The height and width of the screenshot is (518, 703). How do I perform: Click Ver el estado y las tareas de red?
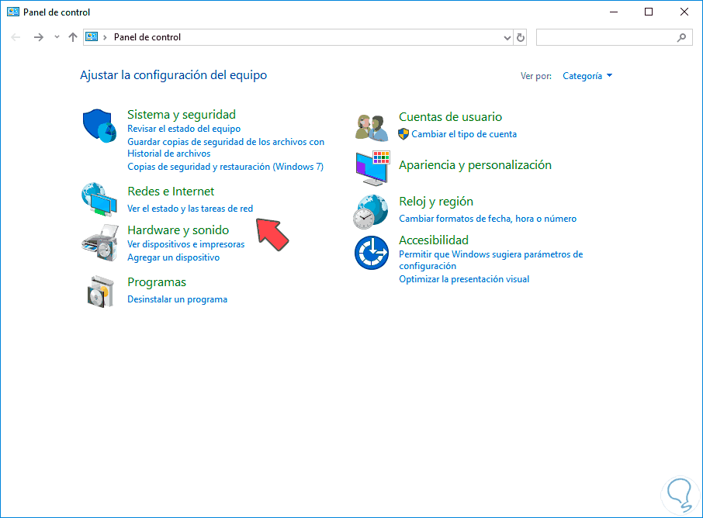tap(190, 209)
